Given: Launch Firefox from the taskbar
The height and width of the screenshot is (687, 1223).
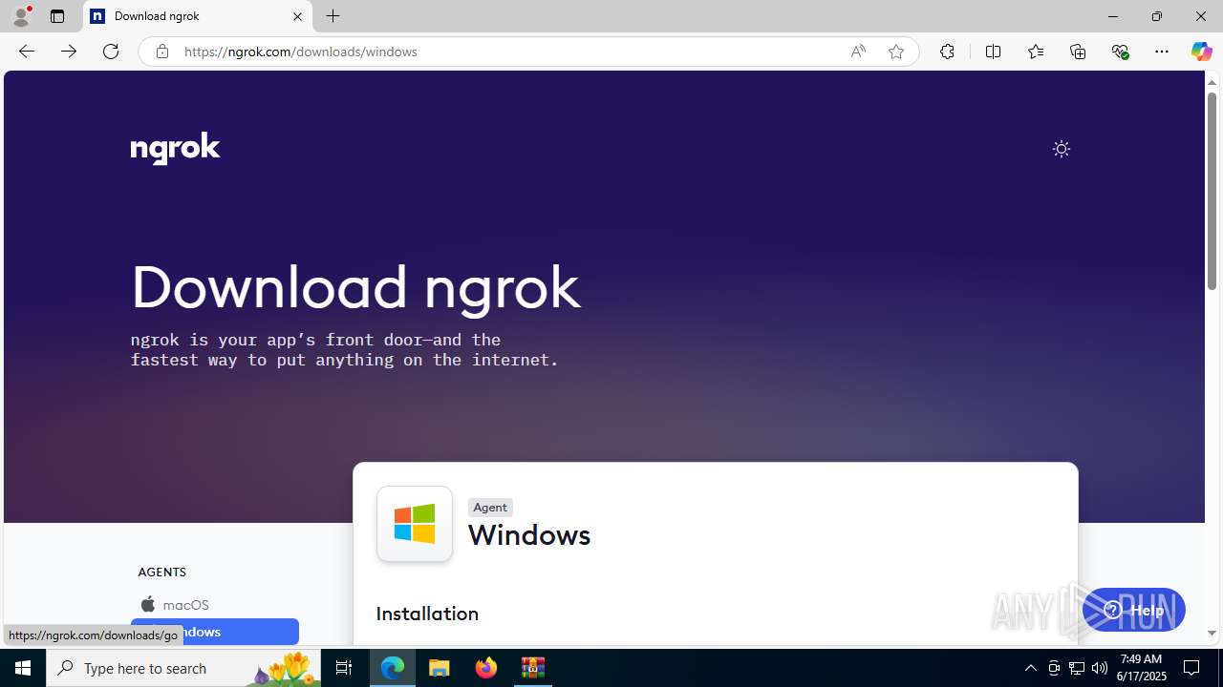Looking at the screenshot, I should coord(486,668).
